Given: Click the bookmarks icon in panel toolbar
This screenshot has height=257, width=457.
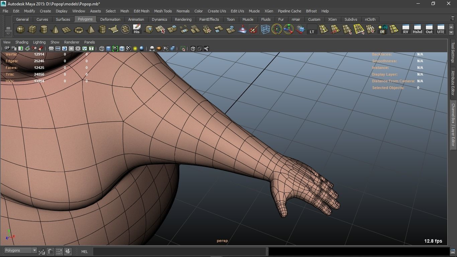Looking at the screenshot, I should [x=21, y=49].
